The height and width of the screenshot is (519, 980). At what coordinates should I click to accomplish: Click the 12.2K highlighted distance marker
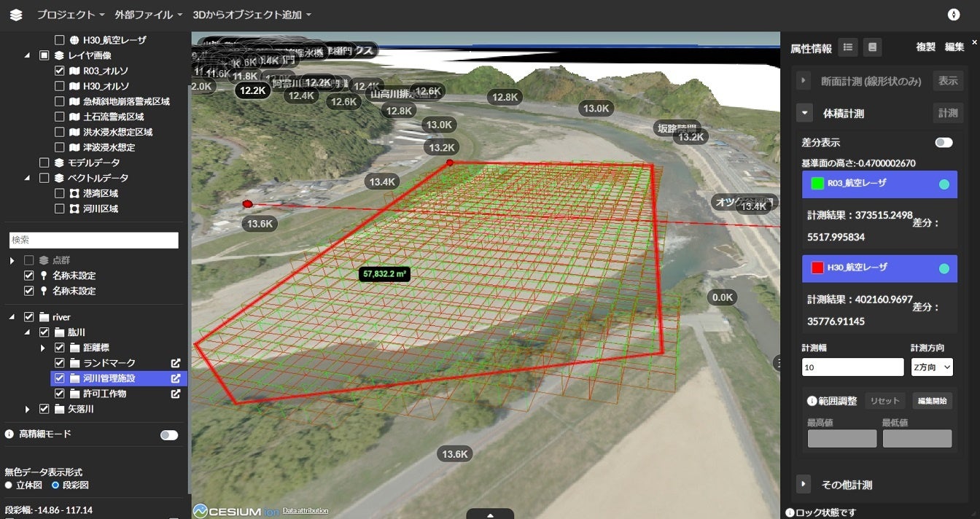tap(252, 90)
